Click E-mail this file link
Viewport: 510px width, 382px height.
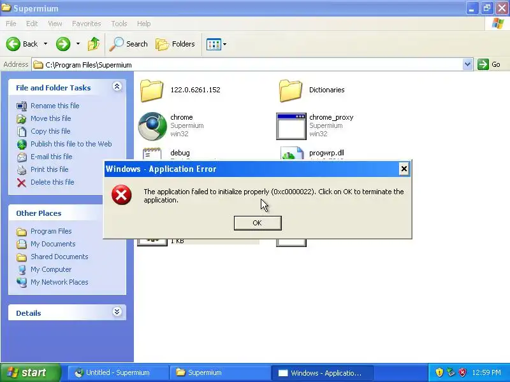click(52, 157)
